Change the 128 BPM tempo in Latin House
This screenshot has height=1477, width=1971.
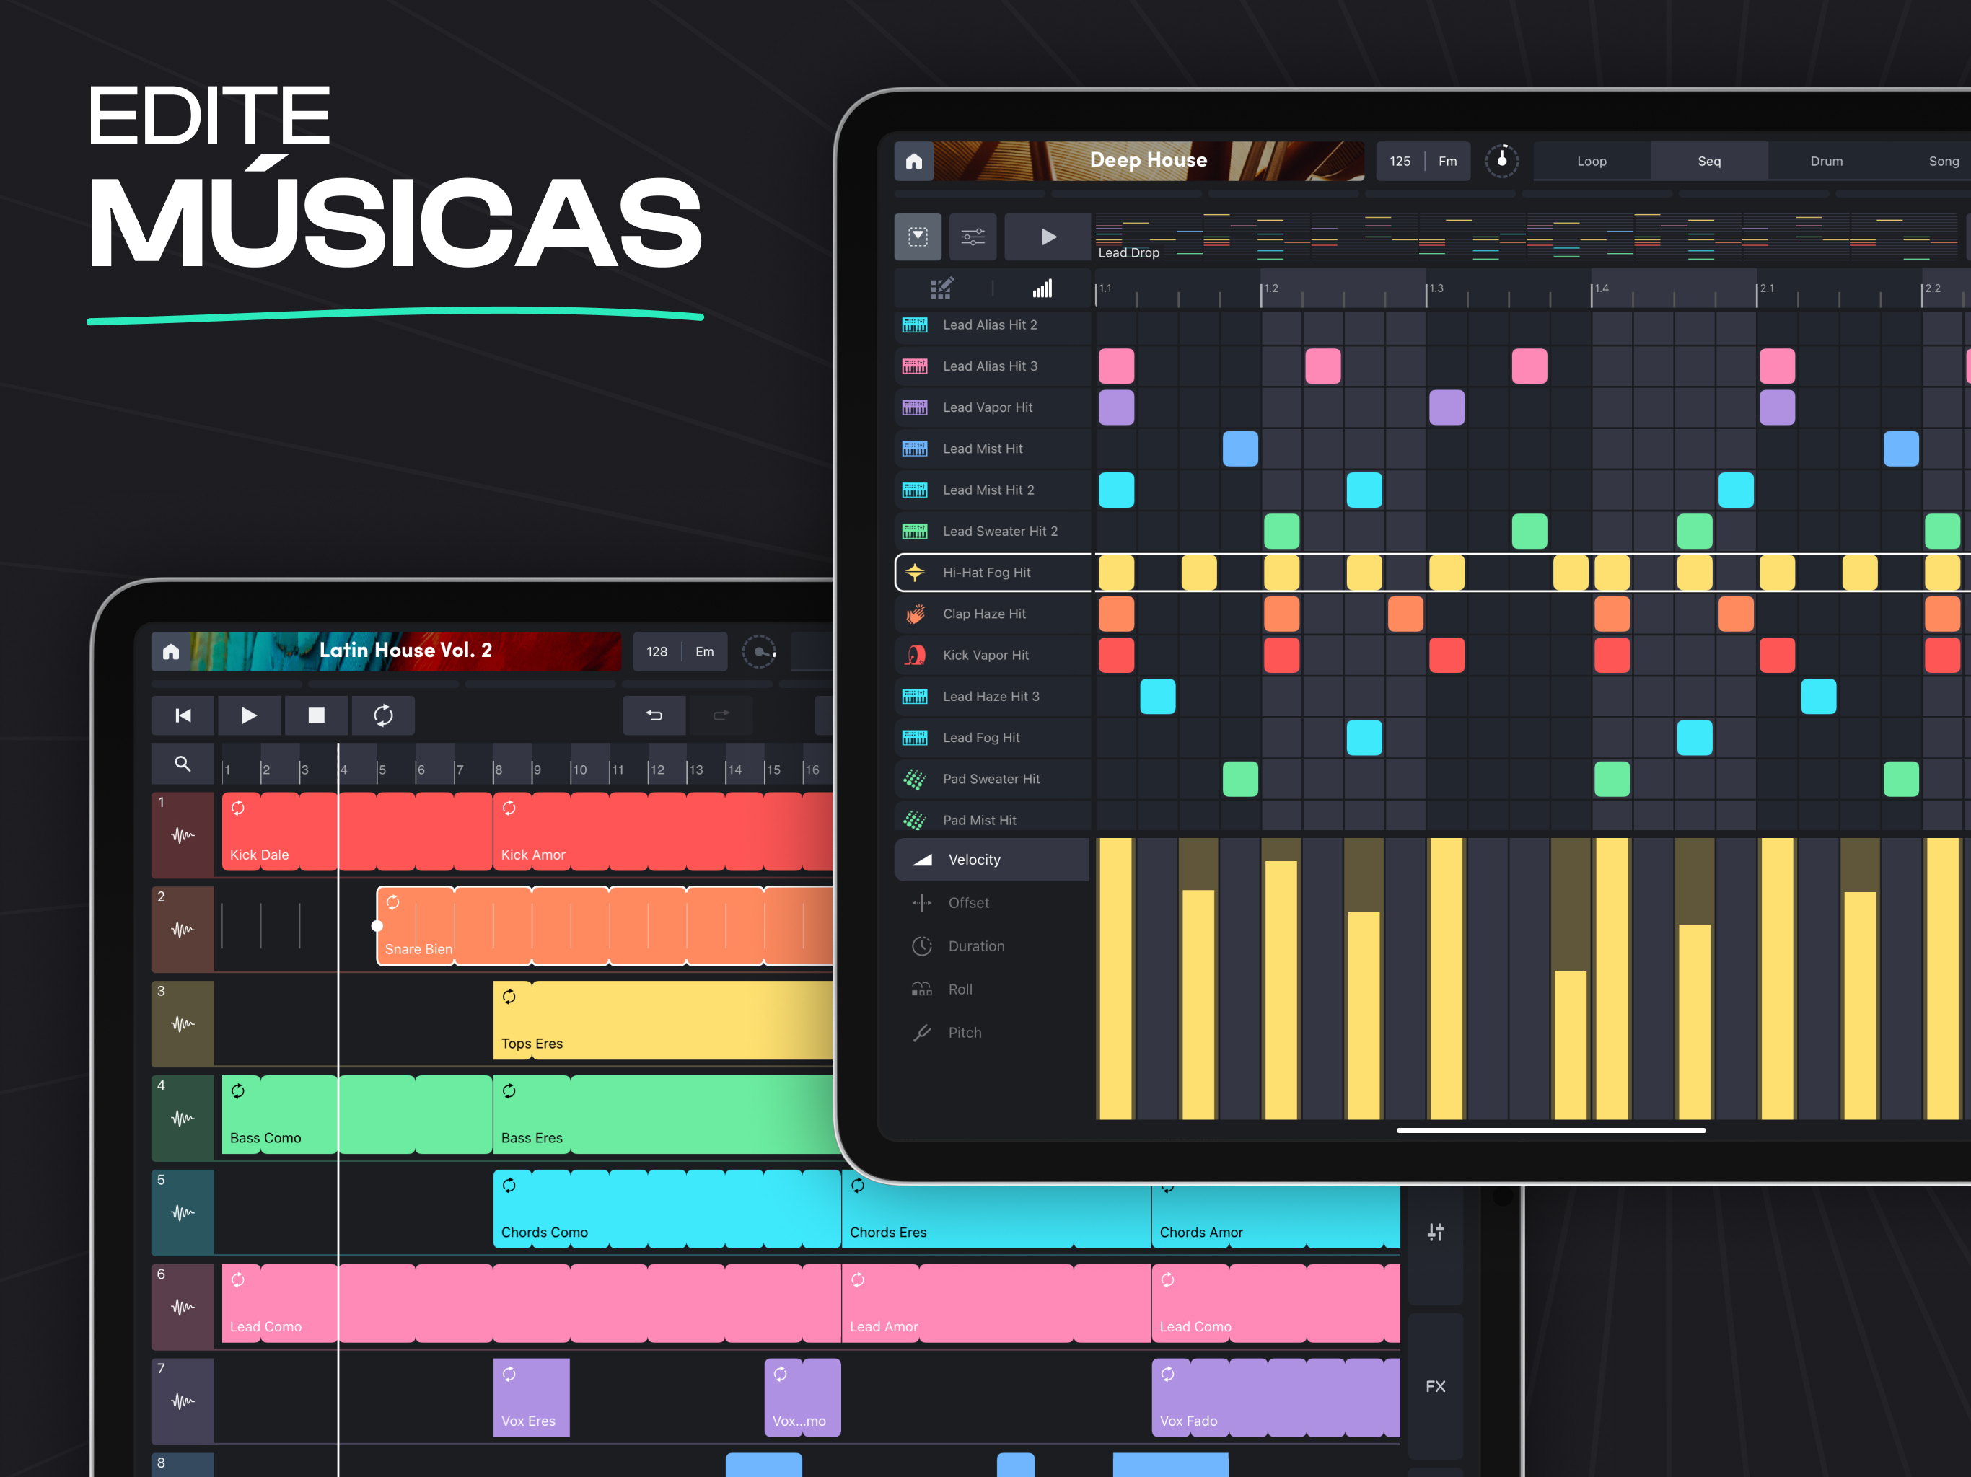[x=657, y=651]
